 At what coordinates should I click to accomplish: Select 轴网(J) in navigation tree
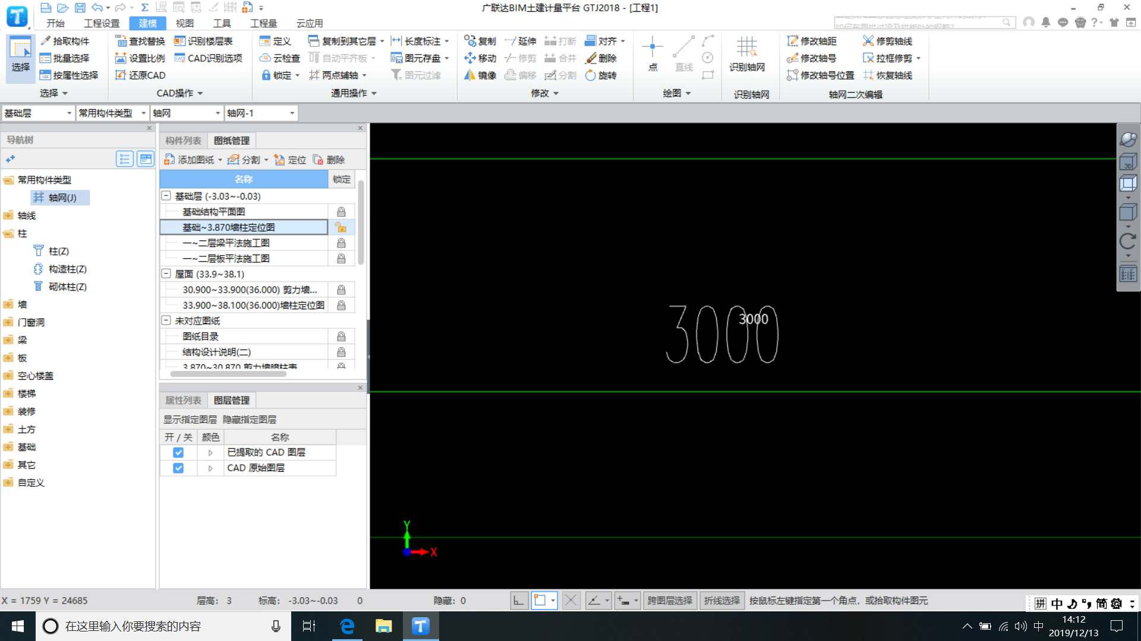pyautogui.click(x=60, y=198)
